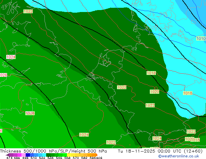The width and height of the screenshot is (206, 159).
Task: Click the 570 legend value
Action: coord(76,158)
